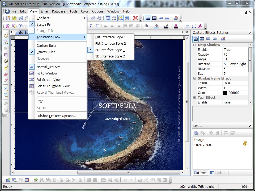
Task: Open the File menu
Action: tap(14, 11)
